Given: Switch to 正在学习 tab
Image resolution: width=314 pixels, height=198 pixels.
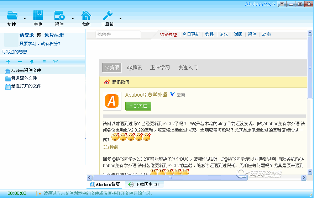Looking at the screenshot, I should click(x=160, y=68).
